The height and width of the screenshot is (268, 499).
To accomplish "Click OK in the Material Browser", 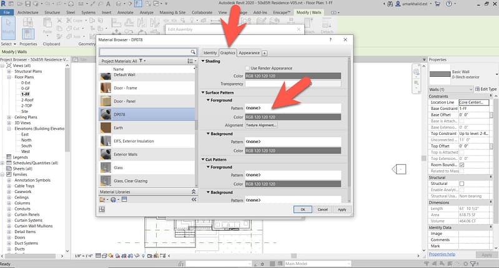I will (x=302, y=209).
